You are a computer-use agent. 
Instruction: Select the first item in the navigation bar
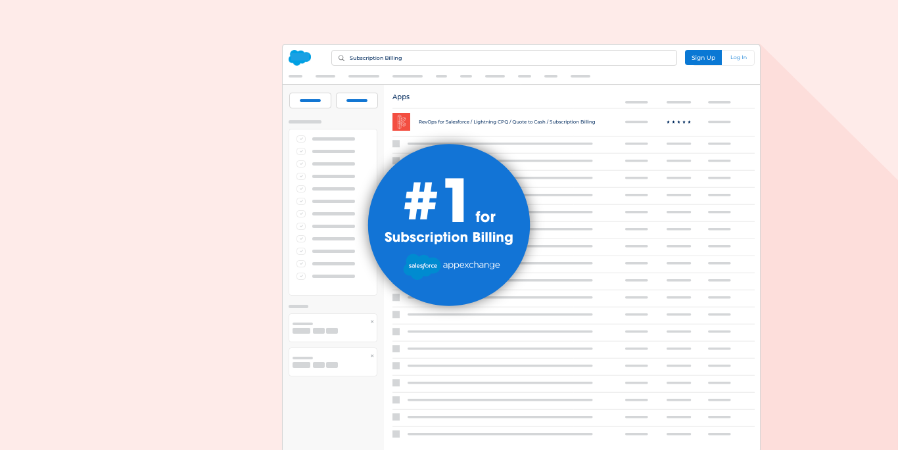click(295, 76)
